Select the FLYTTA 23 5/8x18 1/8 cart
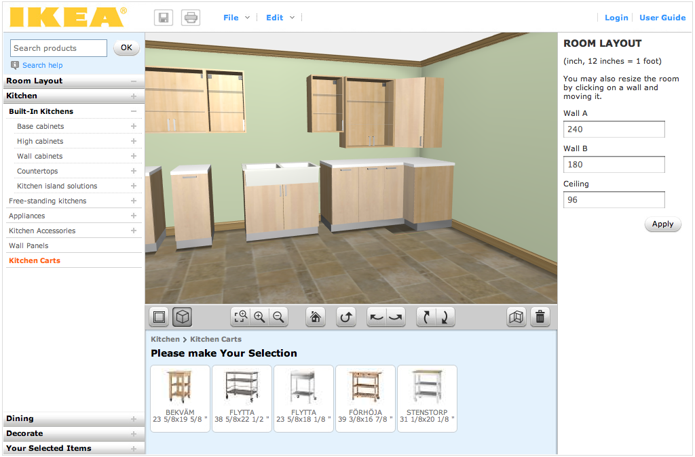The width and height of the screenshot is (695, 457). pos(303,399)
